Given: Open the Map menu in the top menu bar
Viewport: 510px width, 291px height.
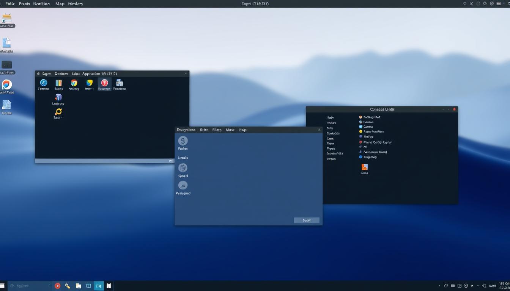Looking at the screenshot, I should click(x=59, y=4).
